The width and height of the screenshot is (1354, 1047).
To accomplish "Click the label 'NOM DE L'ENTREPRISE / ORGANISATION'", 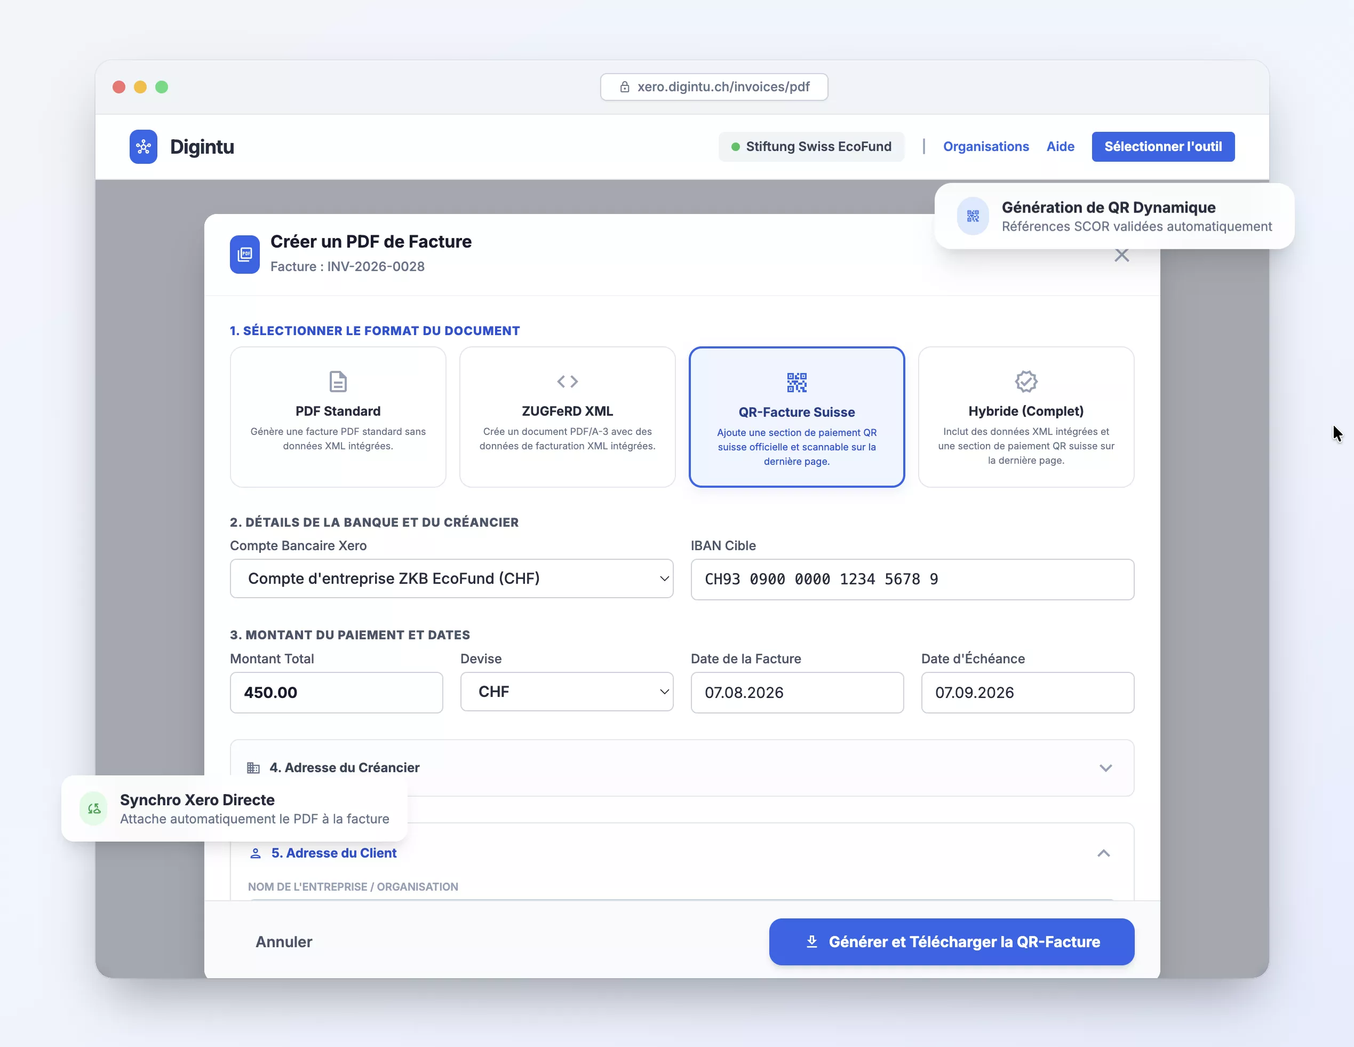I will (x=353, y=887).
